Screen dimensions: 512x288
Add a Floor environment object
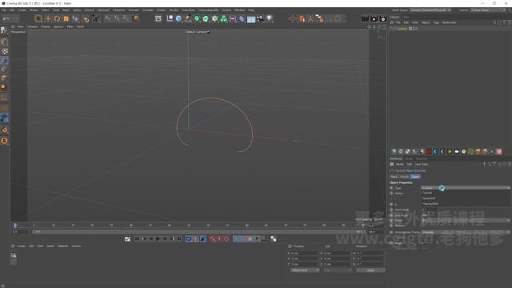tap(251, 19)
